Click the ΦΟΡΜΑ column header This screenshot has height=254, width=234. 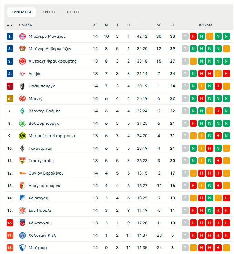point(205,25)
